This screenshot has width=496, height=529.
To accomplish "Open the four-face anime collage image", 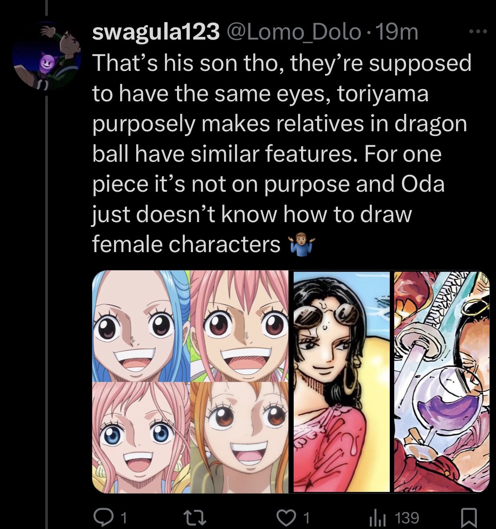I will 191,382.
